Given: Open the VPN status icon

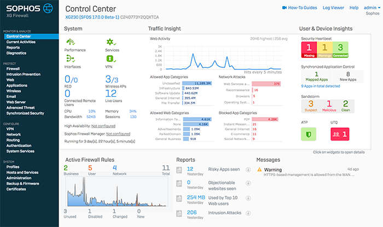Looking at the screenshot, I should 111,59.
